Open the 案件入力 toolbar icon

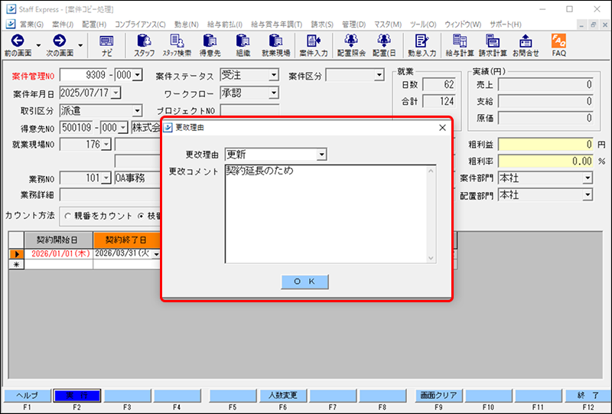pyautogui.click(x=314, y=41)
